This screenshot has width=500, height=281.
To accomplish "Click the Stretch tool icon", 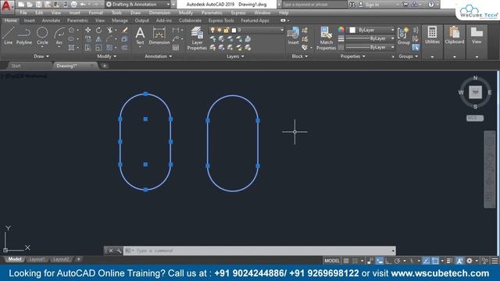I will pos(88,48).
